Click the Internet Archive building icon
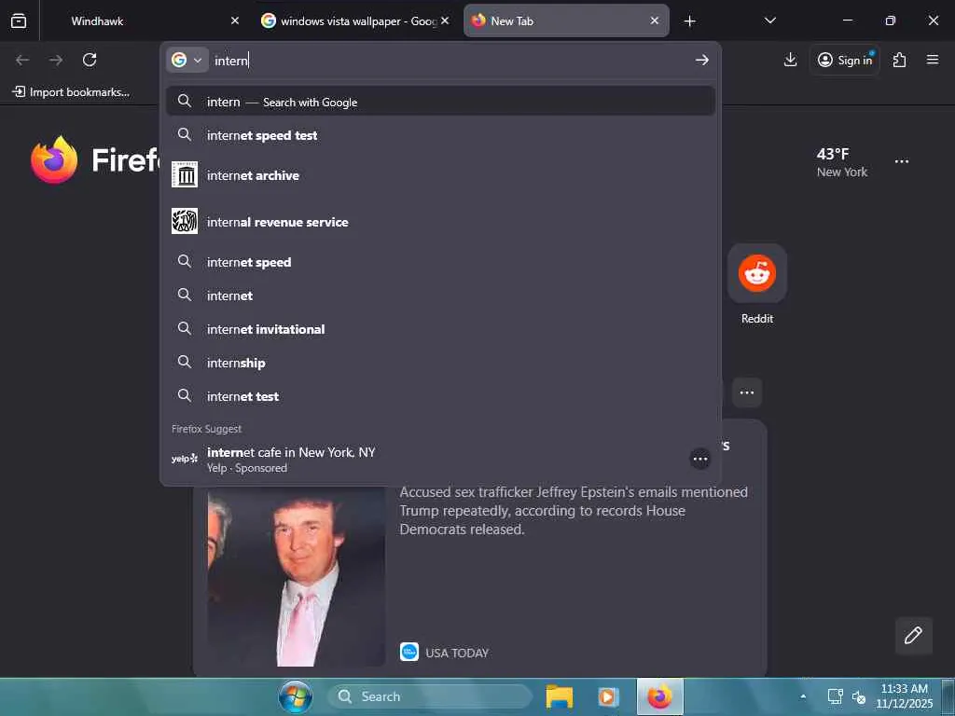955x716 pixels. [185, 175]
